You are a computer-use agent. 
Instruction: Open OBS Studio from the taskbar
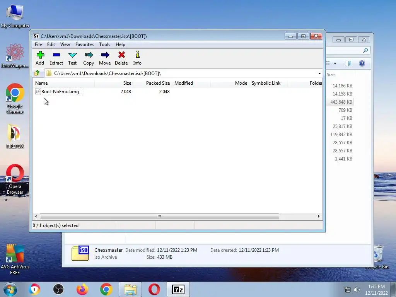coord(58,289)
